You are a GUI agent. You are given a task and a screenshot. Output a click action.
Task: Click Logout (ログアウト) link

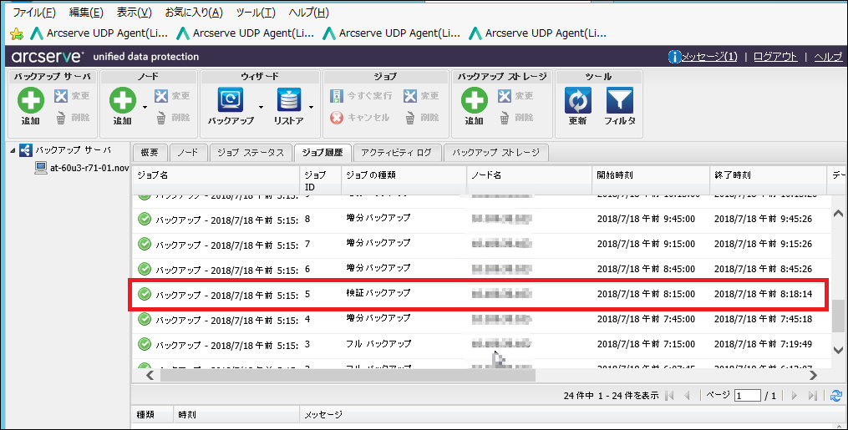pyautogui.click(x=775, y=57)
